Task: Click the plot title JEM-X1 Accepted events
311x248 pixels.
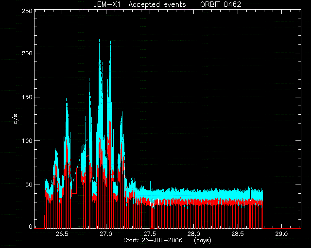Action: pyautogui.click(x=139, y=4)
